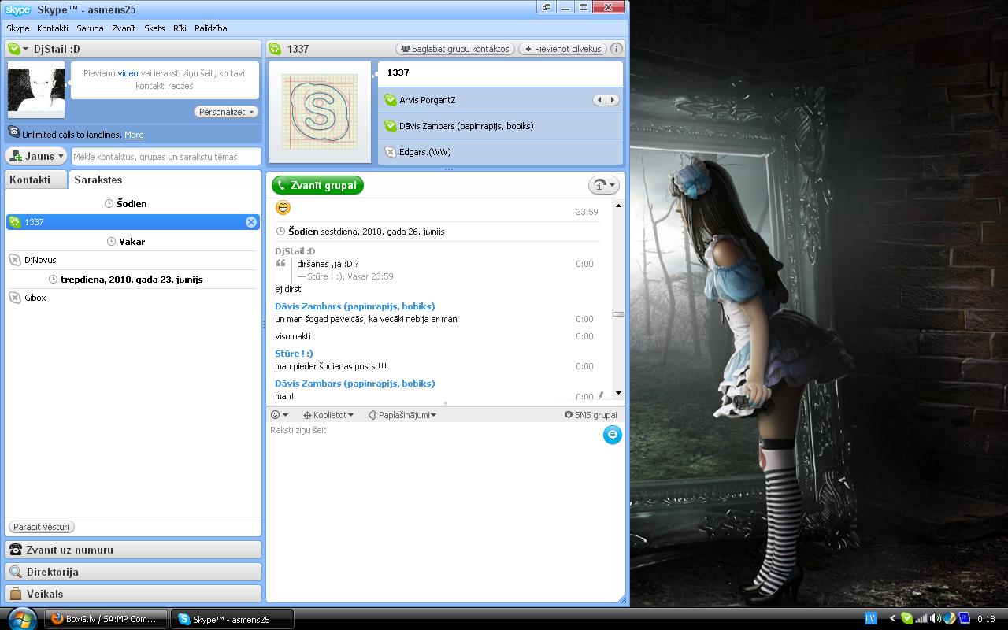Open the Rīki menu
The height and width of the screenshot is (630, 1008).
point(180,28)
